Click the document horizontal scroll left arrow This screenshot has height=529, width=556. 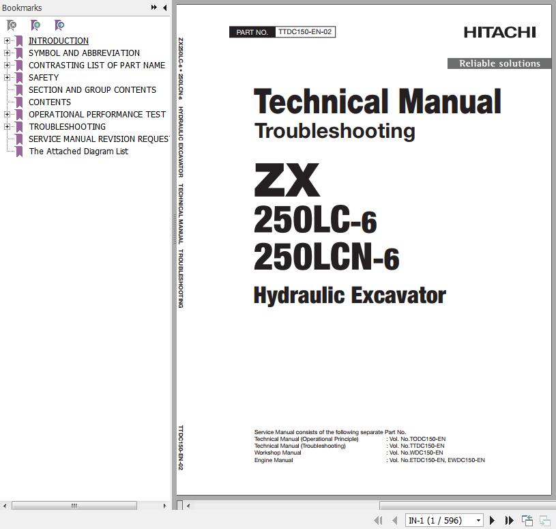188,506
